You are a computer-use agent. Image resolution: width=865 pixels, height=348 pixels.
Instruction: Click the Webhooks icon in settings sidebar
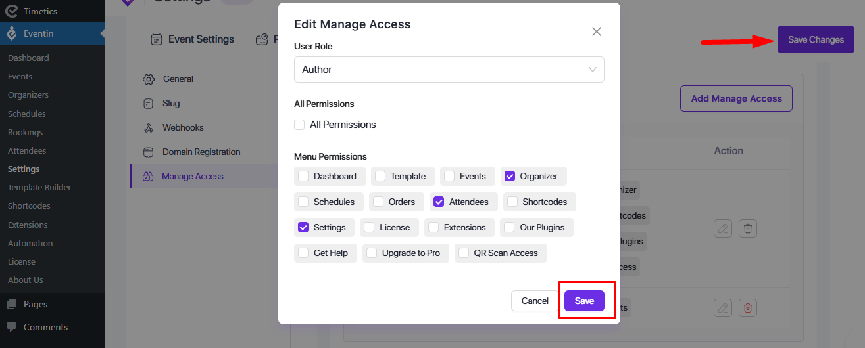[x=148, y=128]
